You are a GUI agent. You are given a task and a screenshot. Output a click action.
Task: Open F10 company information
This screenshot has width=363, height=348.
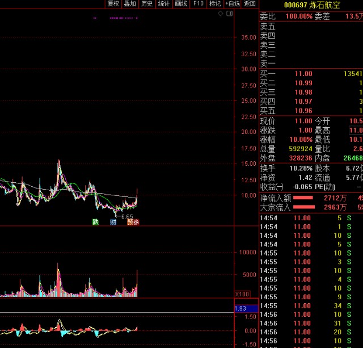click(x=198, y=3)
